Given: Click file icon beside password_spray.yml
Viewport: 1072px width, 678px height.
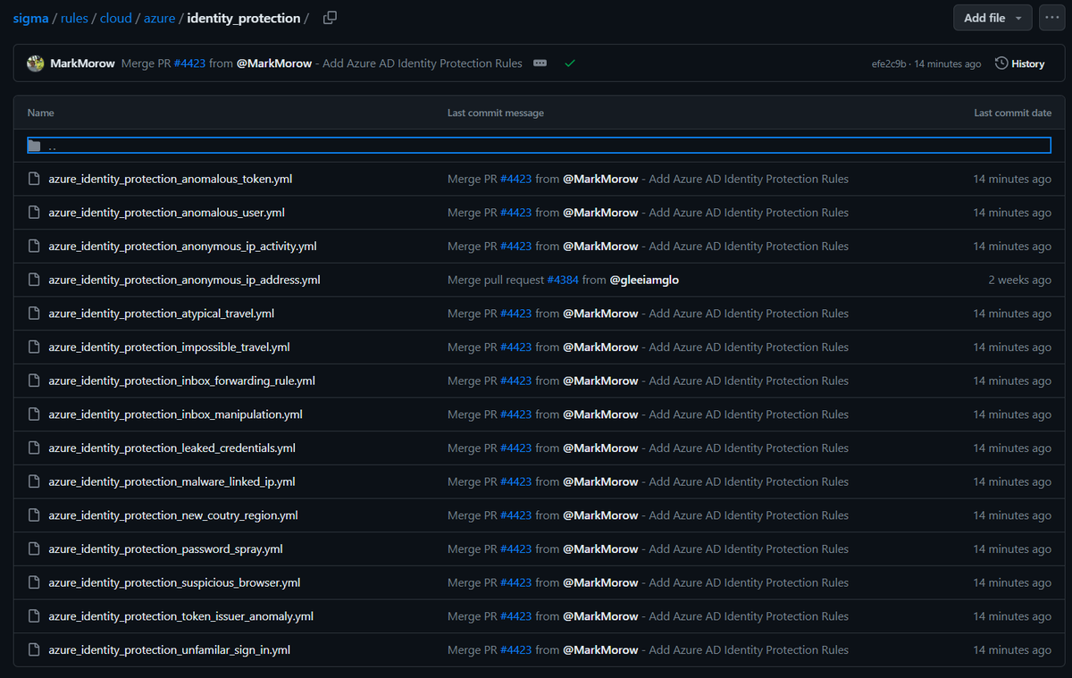Looking at the screenshot, I should tap(34, 548).
